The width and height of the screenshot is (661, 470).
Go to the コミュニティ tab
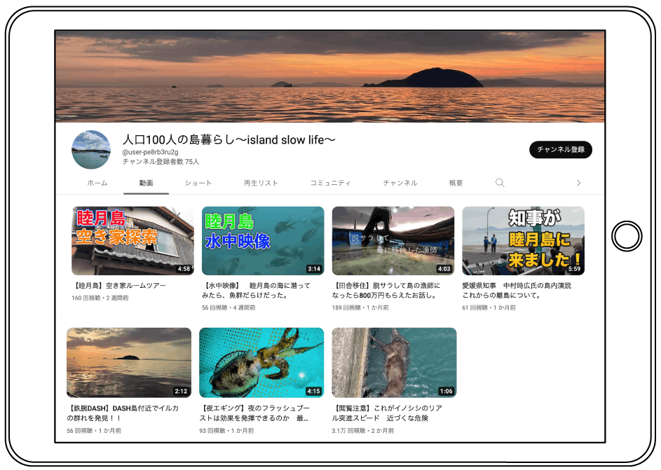[330, 183]
